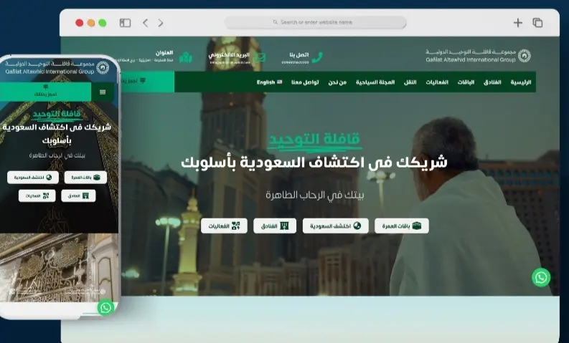Click the envelope email icon in header
This screenshot has height=343, width=569.
tap(260, 57)
